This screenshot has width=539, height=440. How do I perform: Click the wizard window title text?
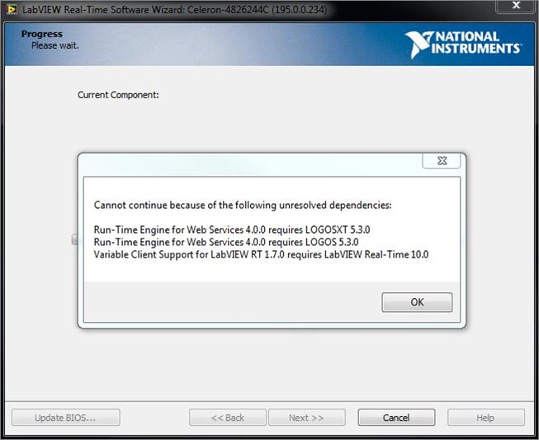[x=174, y=9]
